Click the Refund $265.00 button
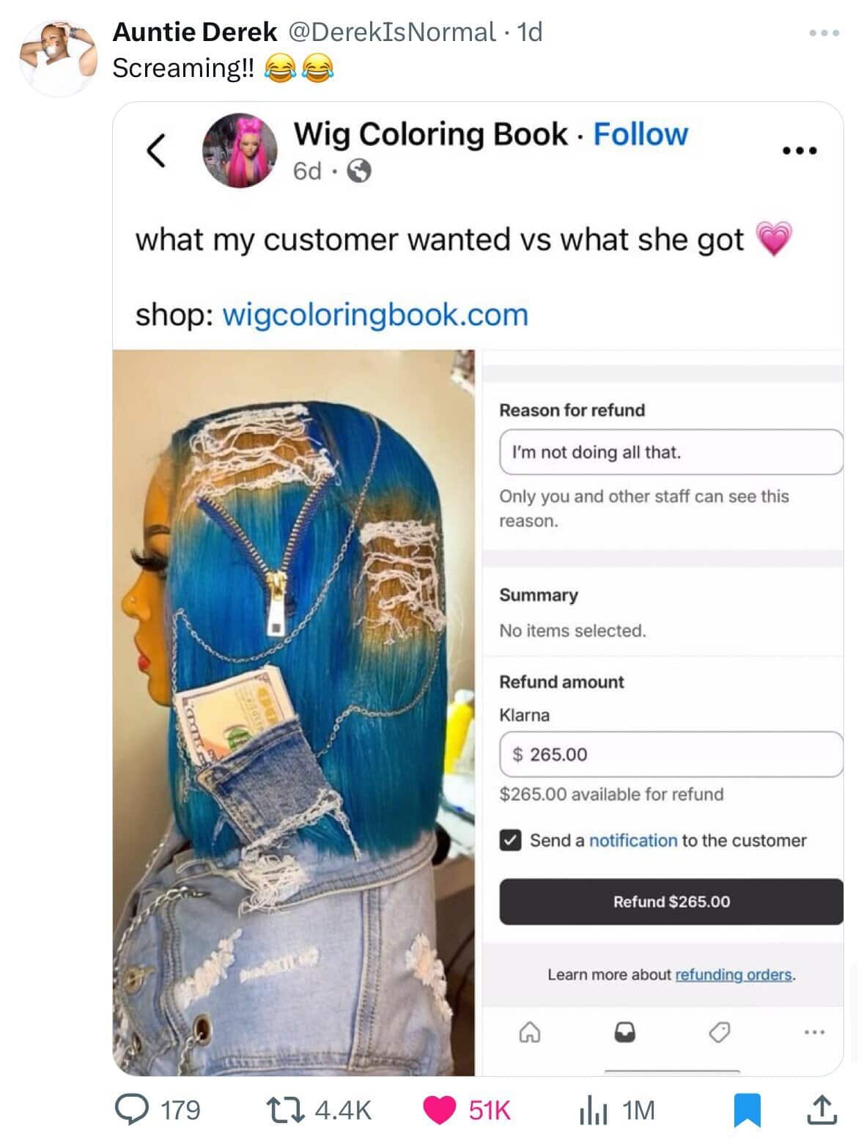The height and width of the screenshot is (1148, 864). 671,902
